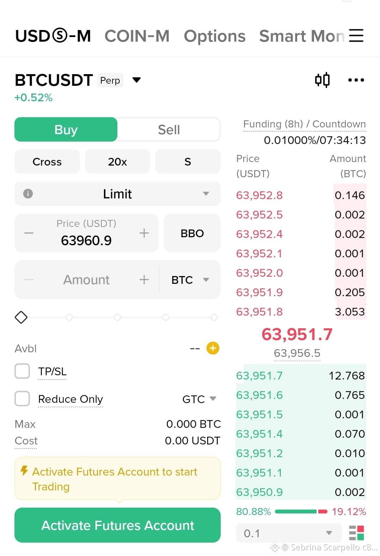
Task: Select ask price 63,952.5
Action: (x=259, y=215)
